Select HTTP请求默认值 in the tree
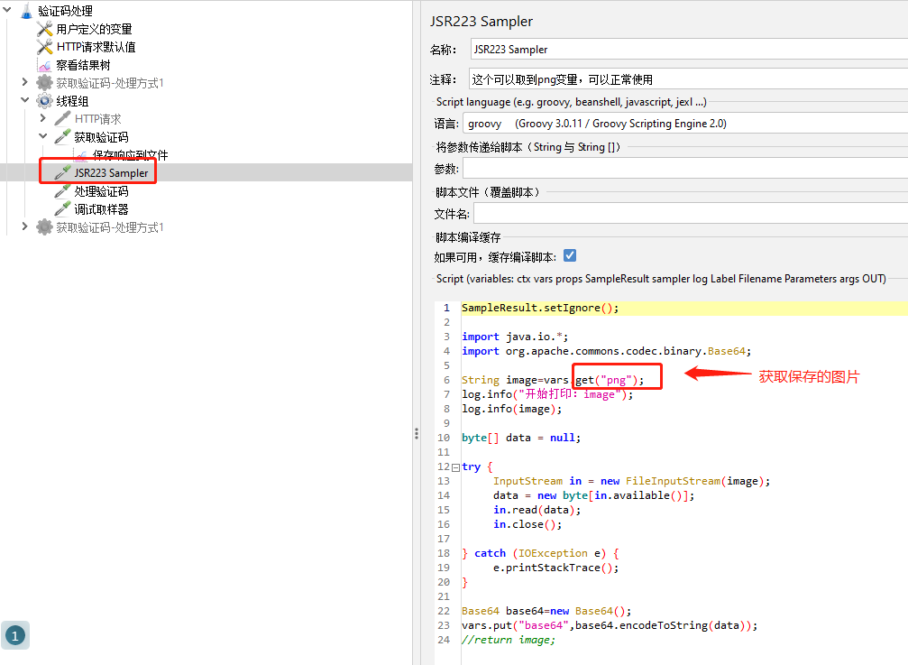The height and width of the screenshot is (665, 908). [96, 47]
